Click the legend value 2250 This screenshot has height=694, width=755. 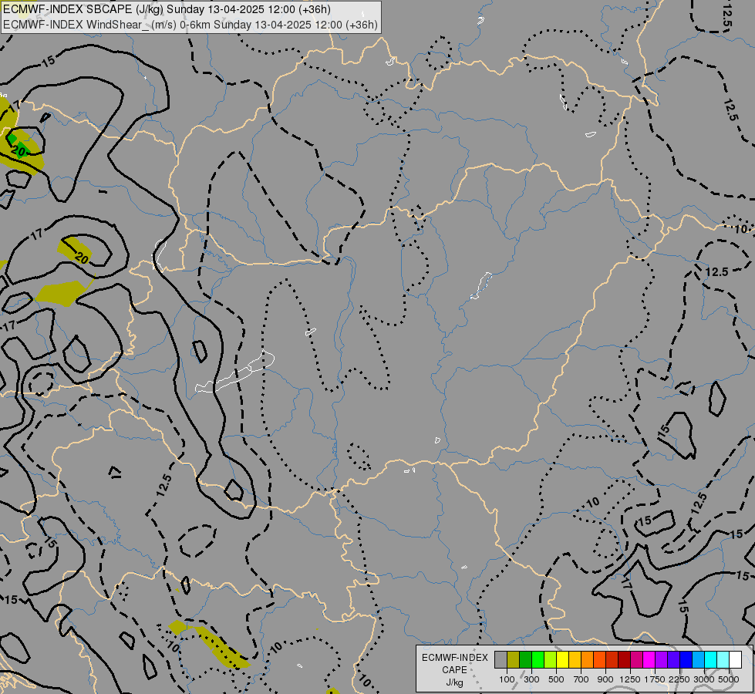point(679,679)
